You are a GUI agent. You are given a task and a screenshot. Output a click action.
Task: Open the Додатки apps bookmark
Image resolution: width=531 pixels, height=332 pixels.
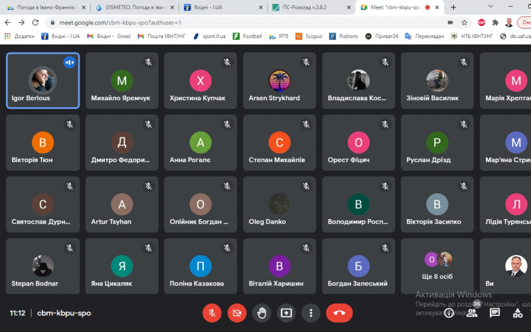pos(19,36)
